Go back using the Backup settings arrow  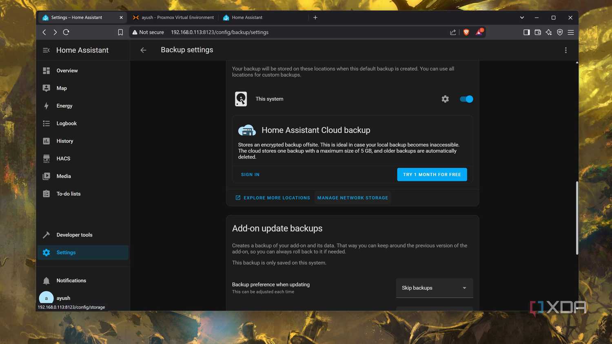click(x=143, y=50)
